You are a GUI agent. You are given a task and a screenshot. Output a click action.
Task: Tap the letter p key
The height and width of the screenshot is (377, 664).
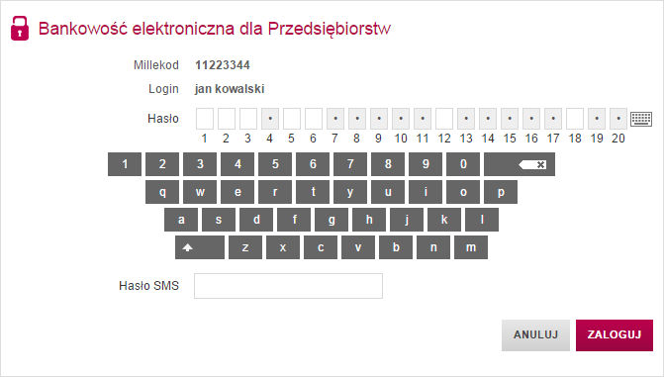pos(501,192)
